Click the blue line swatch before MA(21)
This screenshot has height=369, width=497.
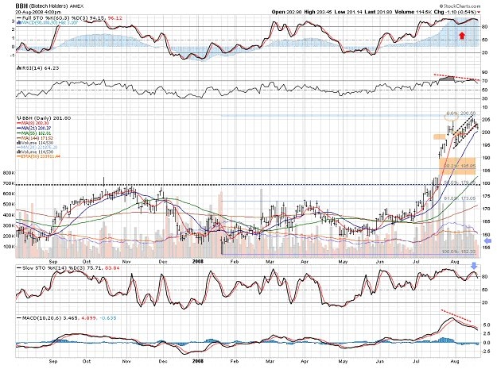click(x=19, y=128)
